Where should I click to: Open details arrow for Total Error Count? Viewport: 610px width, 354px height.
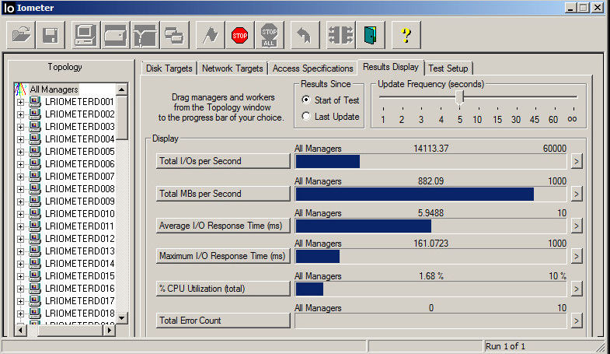(577, 321)
